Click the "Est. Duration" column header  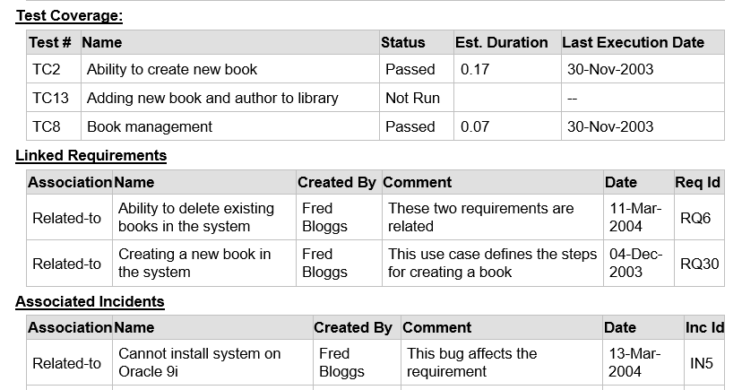pos(501,42)
